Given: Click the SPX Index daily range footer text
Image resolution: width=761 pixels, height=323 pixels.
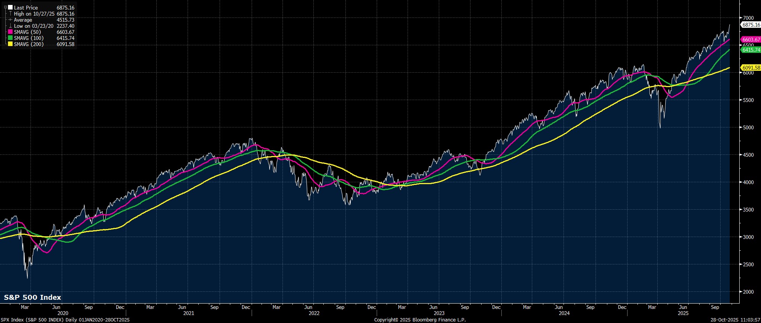Looking at the screenshot, I should click(65, 320).
